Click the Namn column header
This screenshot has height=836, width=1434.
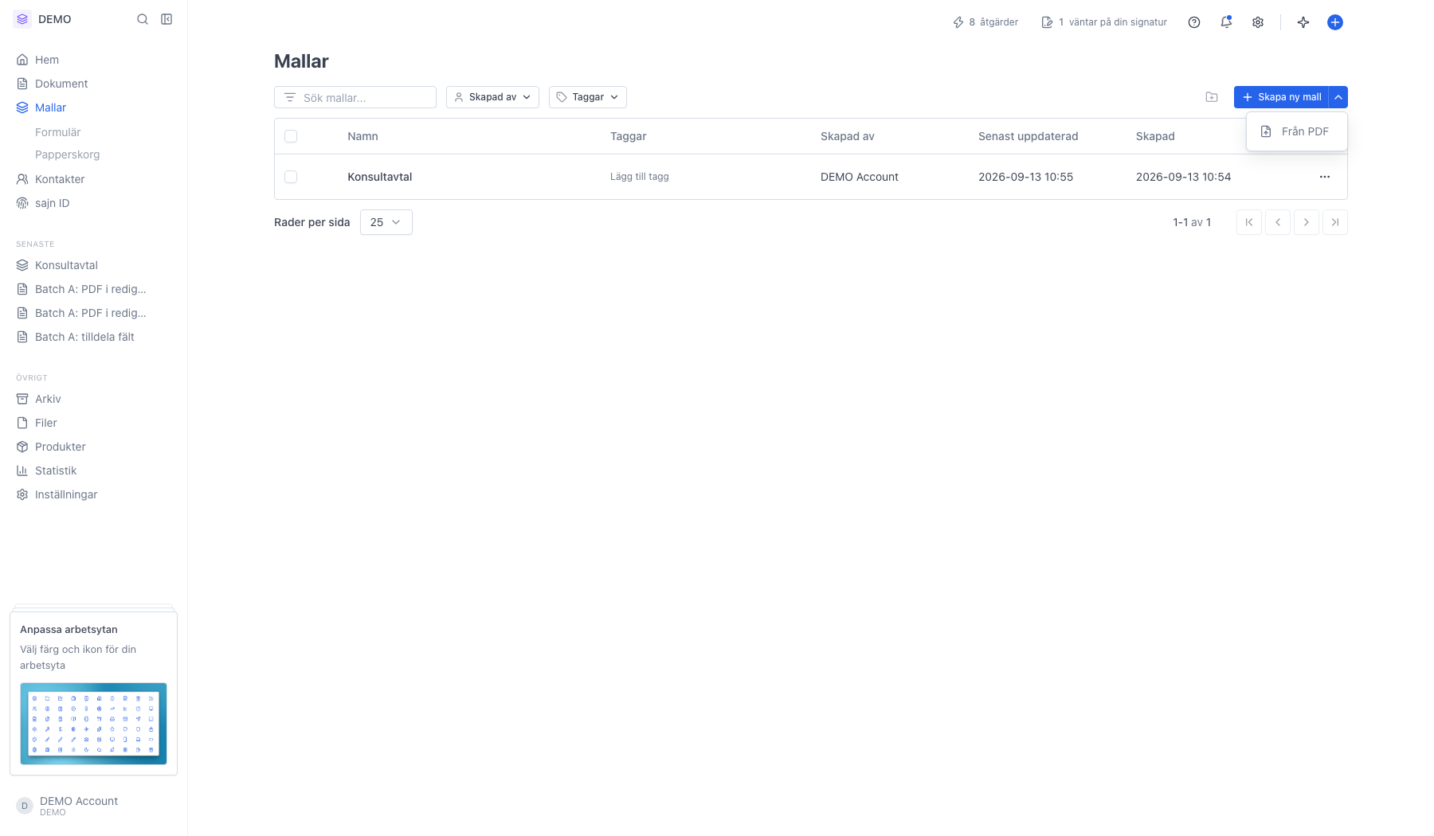tap(362, 136)
